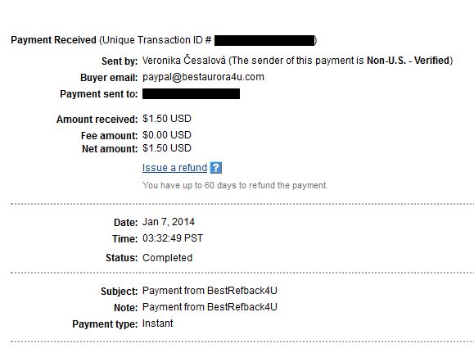The height and width of the screenshot is (362, 474).
Task: Click the 60 days refund notice text
Action: [x=235, y=185]
